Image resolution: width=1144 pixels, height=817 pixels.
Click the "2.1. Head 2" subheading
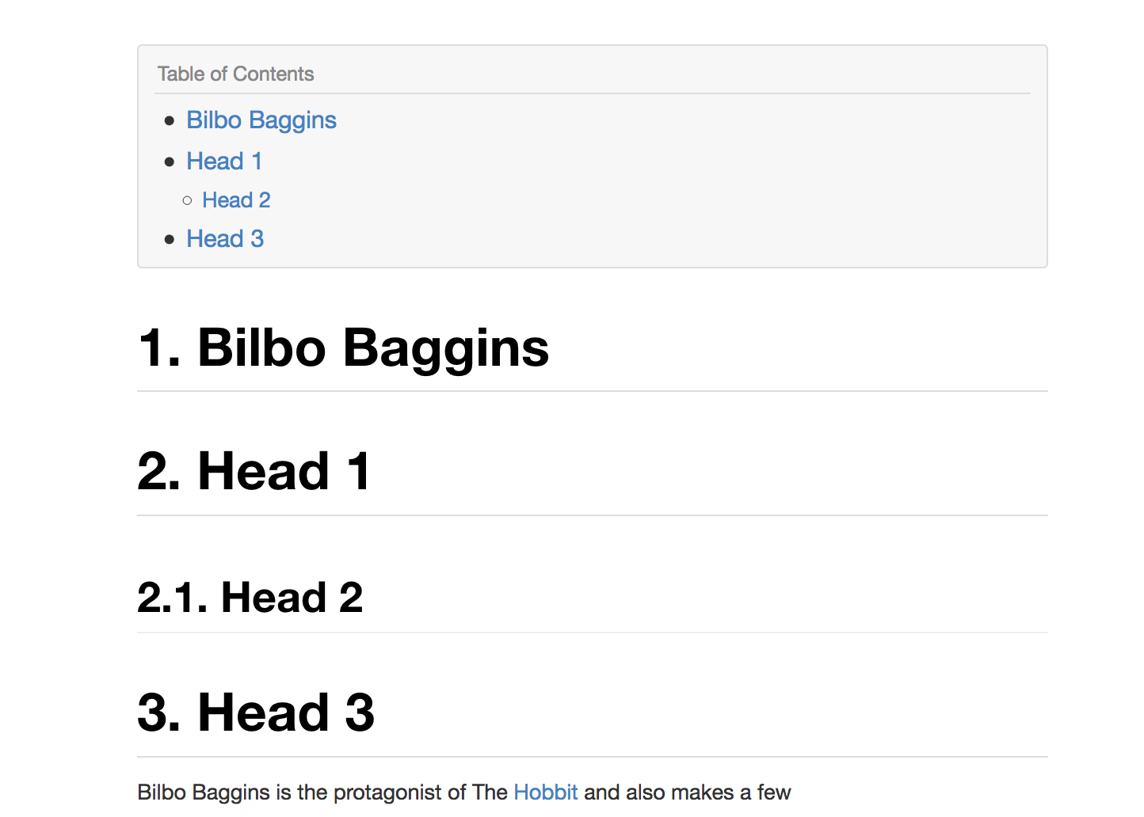pyautogui.click(x=250, y=598)
